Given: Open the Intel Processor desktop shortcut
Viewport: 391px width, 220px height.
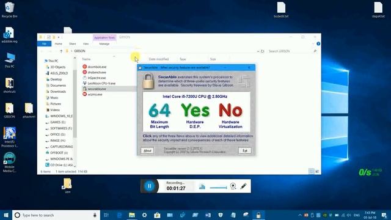Looking at the screenshot, I should coord(10,137).
